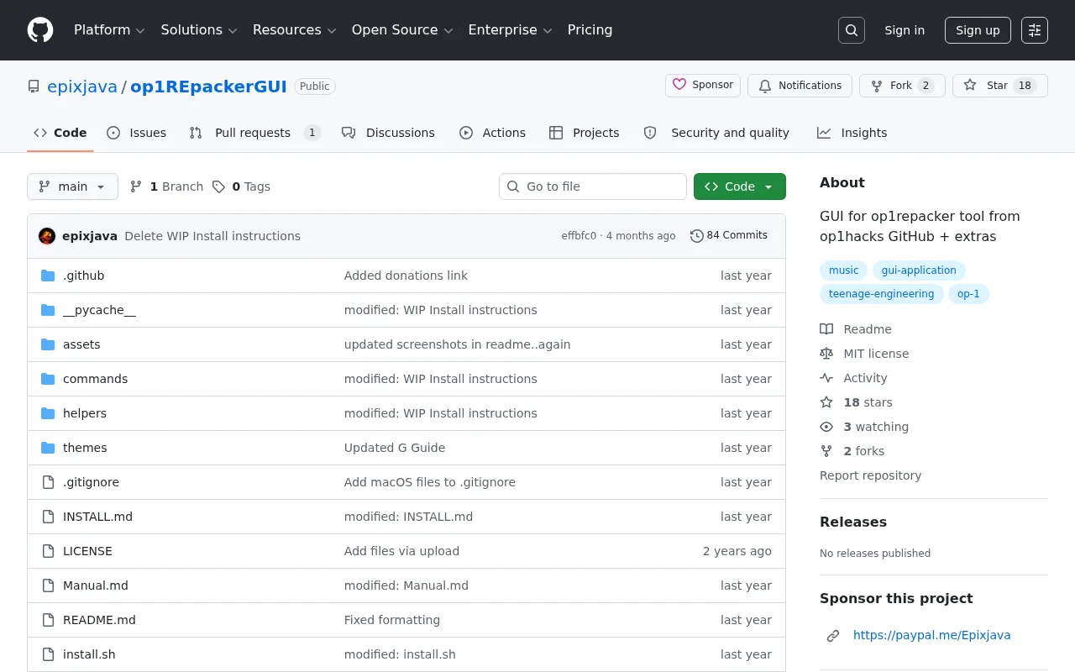Screen dimensions: 1075x672
Task: Open the op1REpackerGUI repository link
Action: click(208, 87)
